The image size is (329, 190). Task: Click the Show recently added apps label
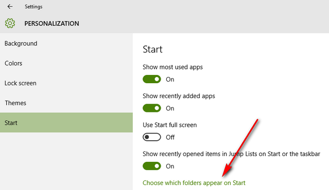coord(179,96)
